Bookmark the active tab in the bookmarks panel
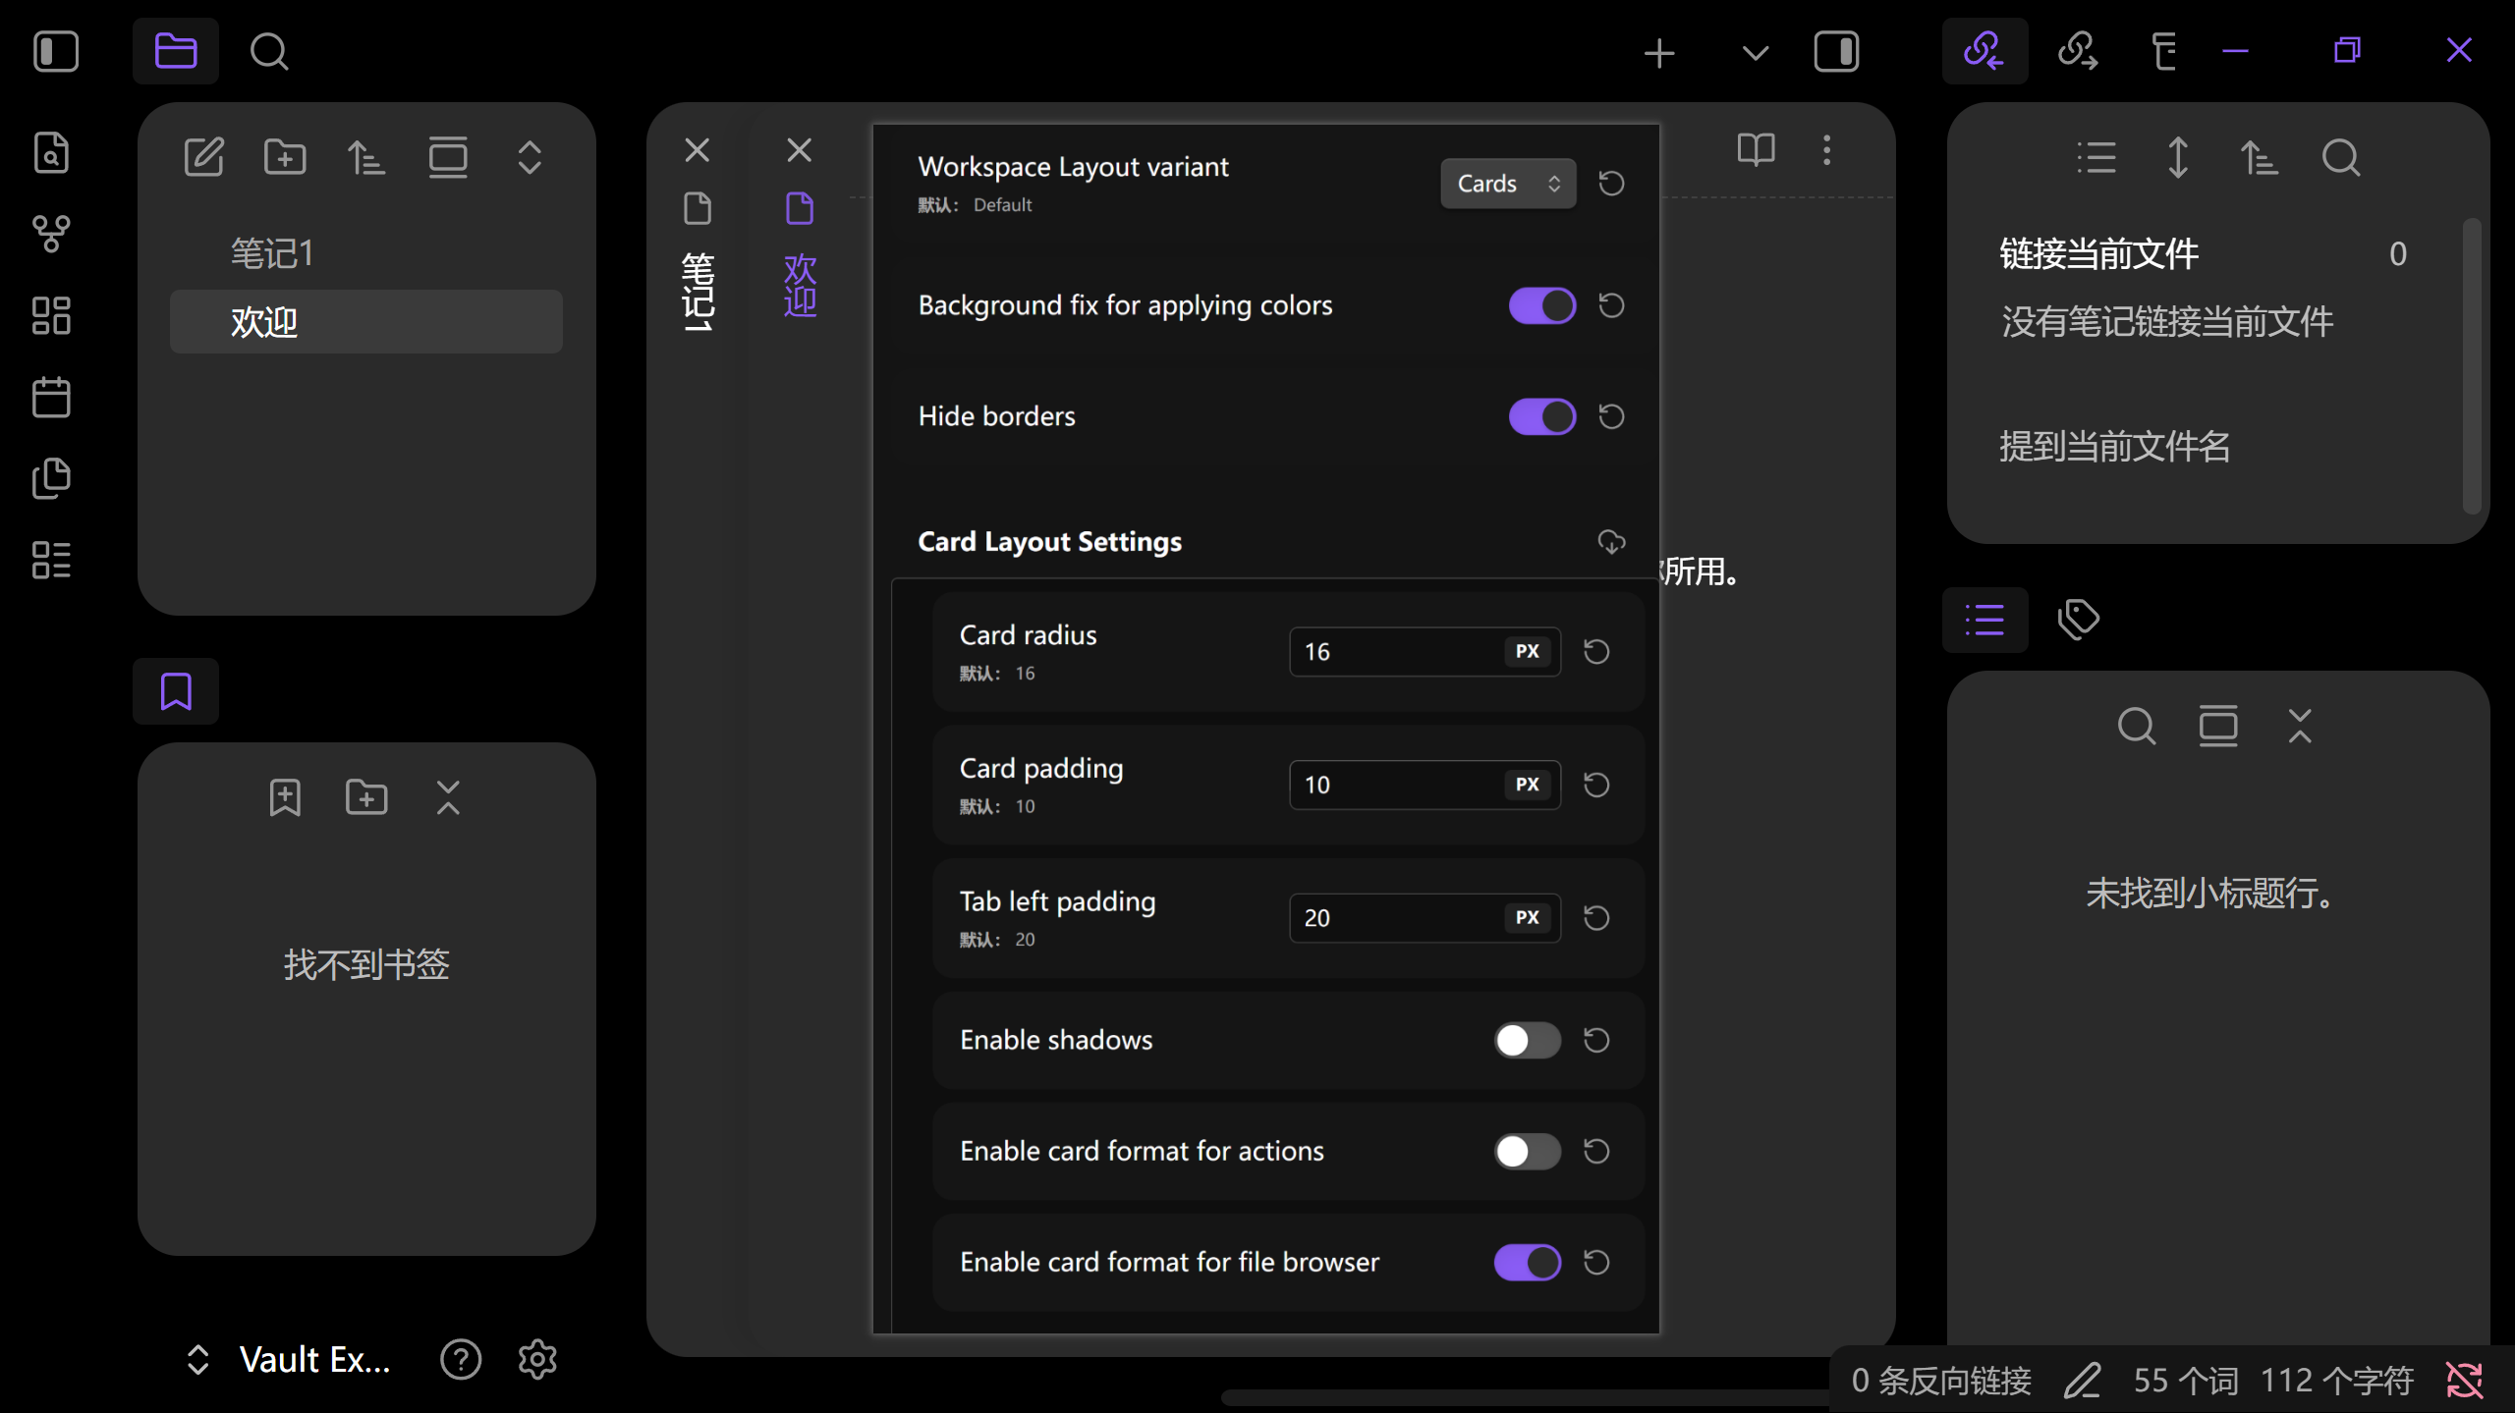 [285, 797]
